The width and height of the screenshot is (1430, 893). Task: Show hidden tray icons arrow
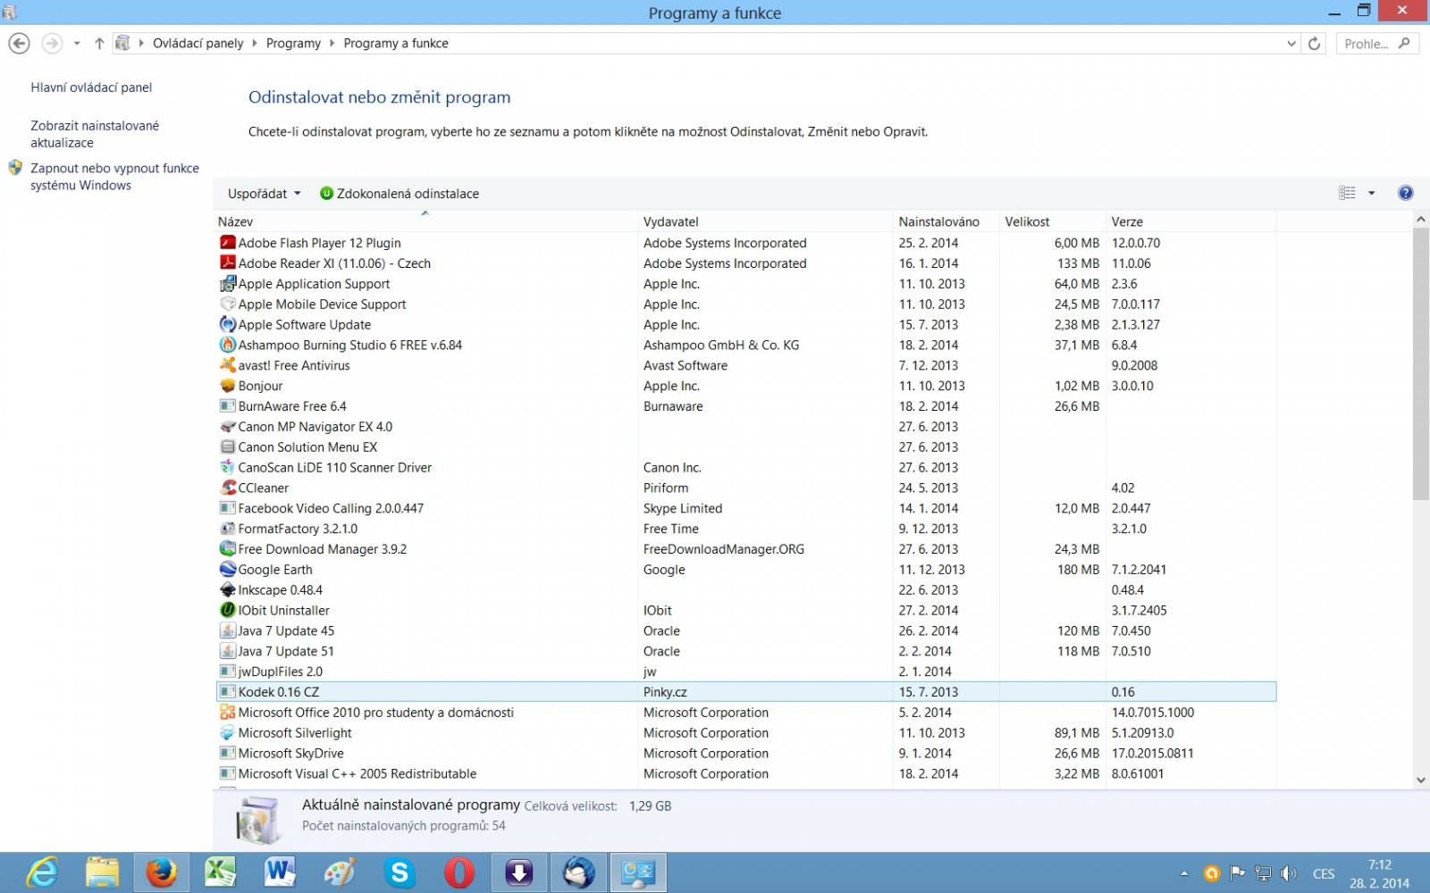tap(1184, 873)
